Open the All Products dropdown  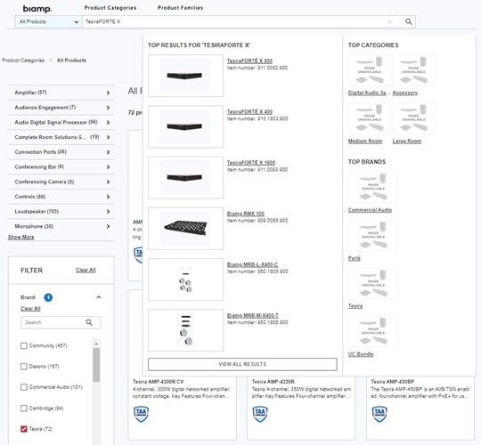point(48,21)
